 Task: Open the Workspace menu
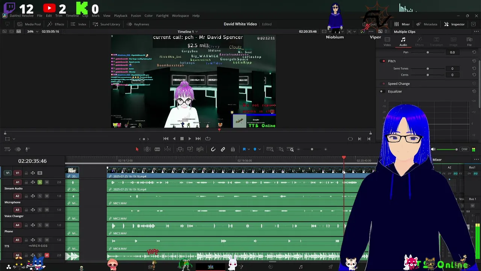click(x=180, y=16)
